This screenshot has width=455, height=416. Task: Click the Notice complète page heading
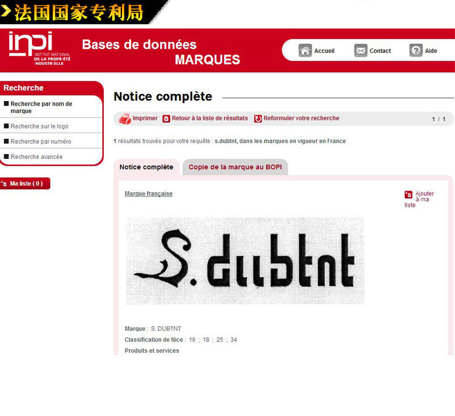coord(163,96)
